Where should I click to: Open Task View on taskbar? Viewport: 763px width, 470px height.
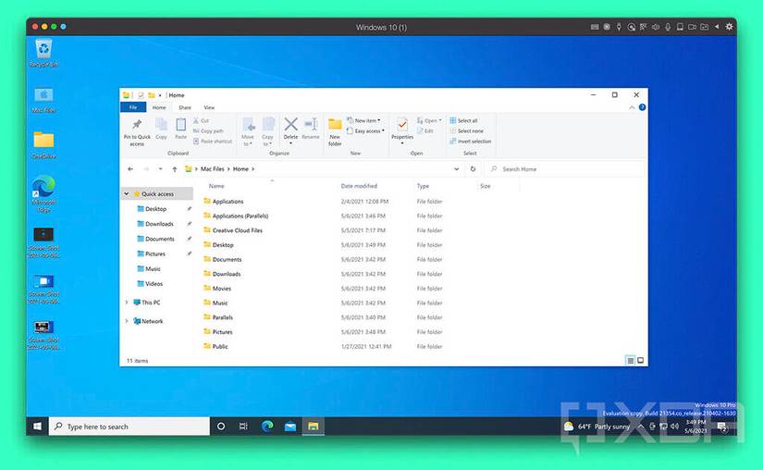[243, 427]
